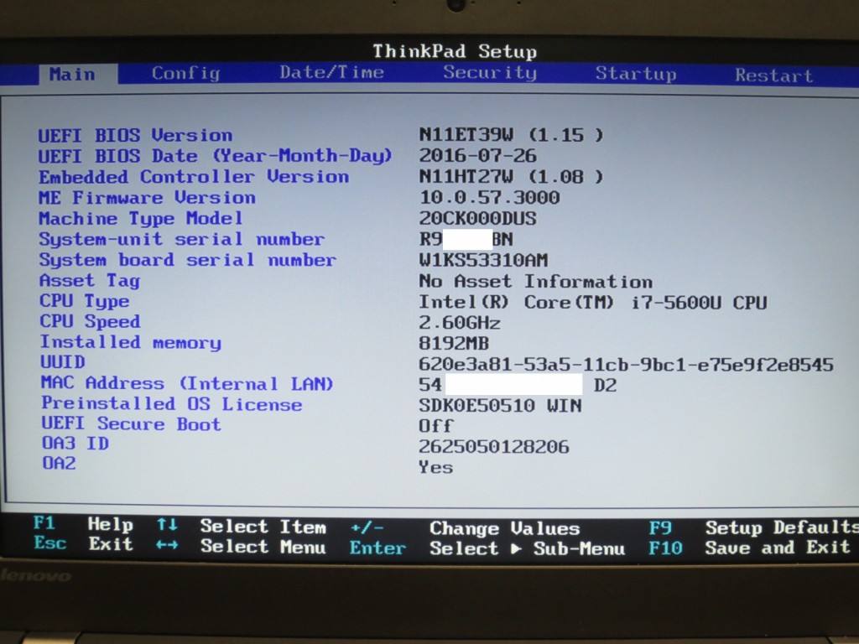Select OA3 ID value 2625050128206
859x644 pixels.
[x=494, y=447]
